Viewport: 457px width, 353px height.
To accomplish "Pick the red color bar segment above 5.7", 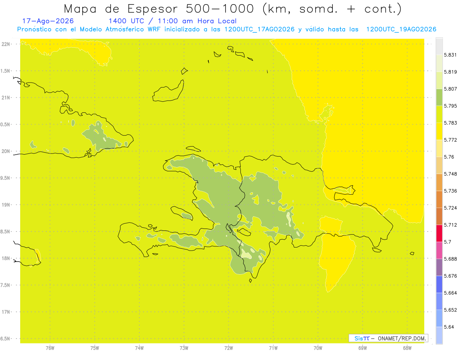I will (439, 233).
